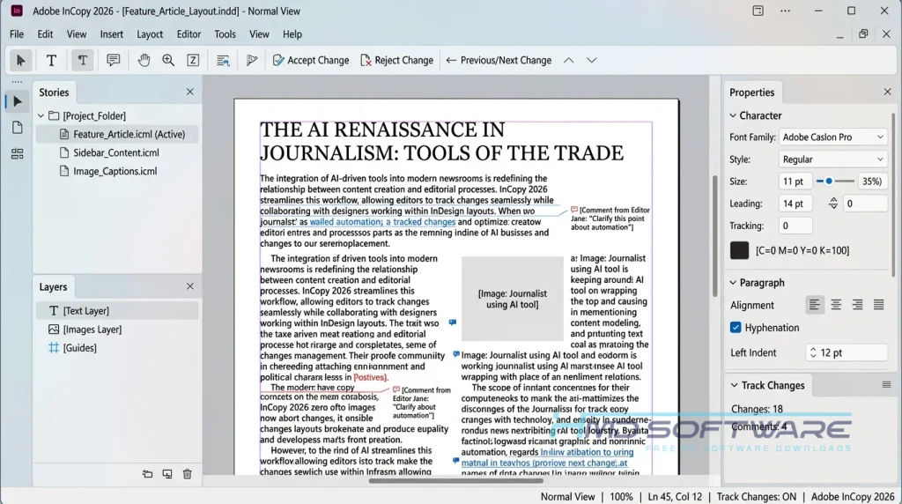Click the left sidebar play arrow icon
902x504 pixels.
click(18, 102)
